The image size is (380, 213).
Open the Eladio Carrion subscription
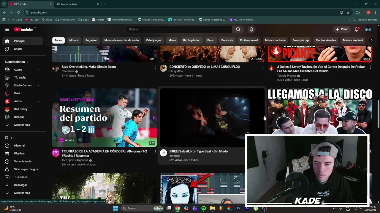pyautogui.click(x=23, y=85)
